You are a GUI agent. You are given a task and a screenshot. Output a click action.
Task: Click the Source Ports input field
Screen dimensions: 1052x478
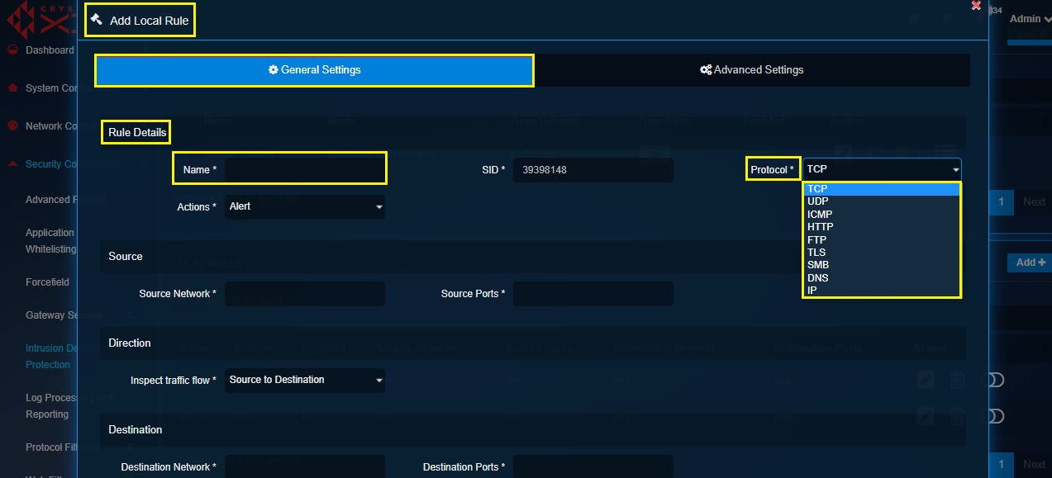pyautogui.click(x=593, y=294)
